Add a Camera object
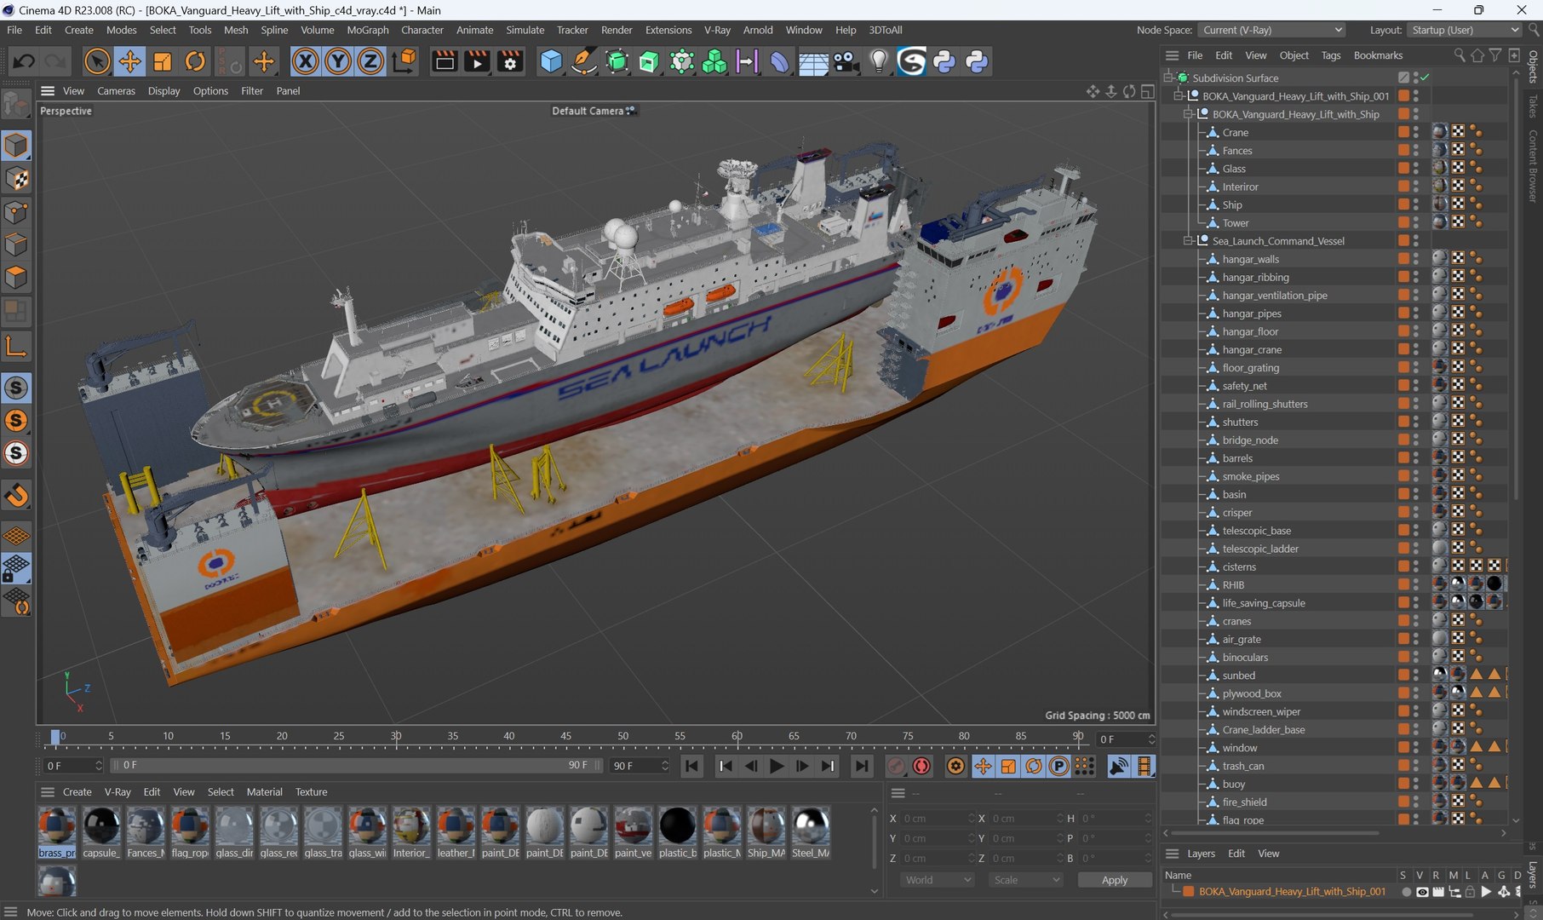This screenshot has height=920, width=1543. point(846,61)
